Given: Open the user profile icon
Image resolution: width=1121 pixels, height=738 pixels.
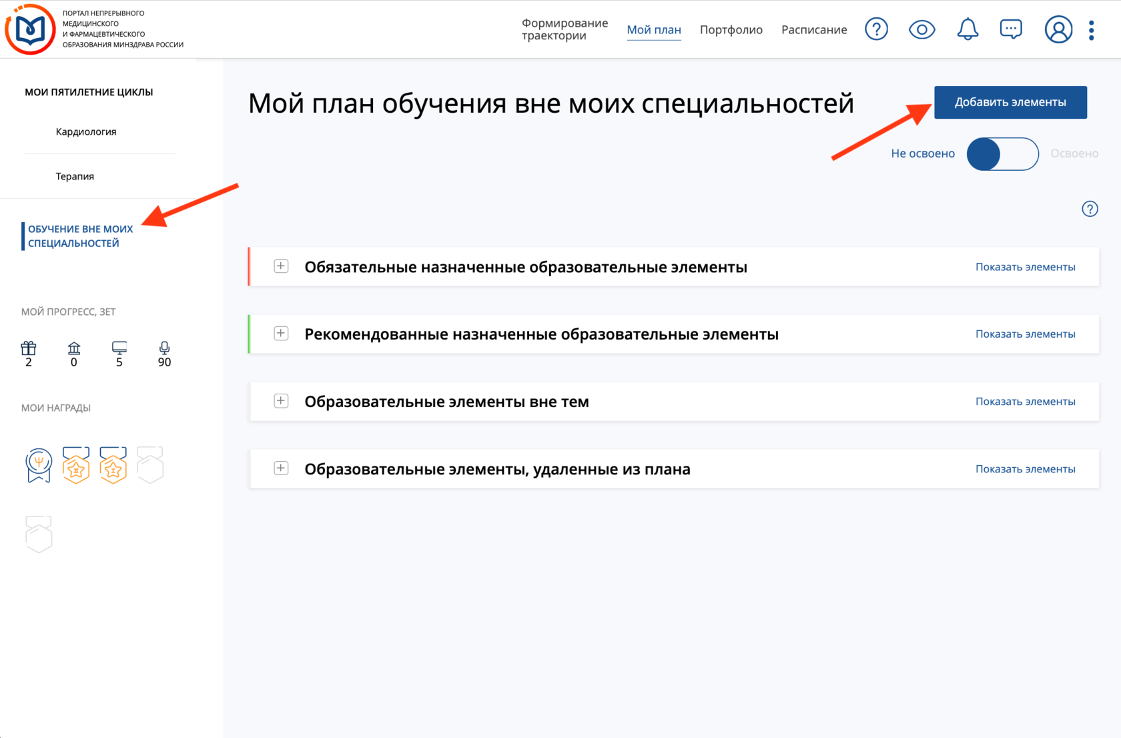Looking at the screenshot, I should [x=1058, y=29].
